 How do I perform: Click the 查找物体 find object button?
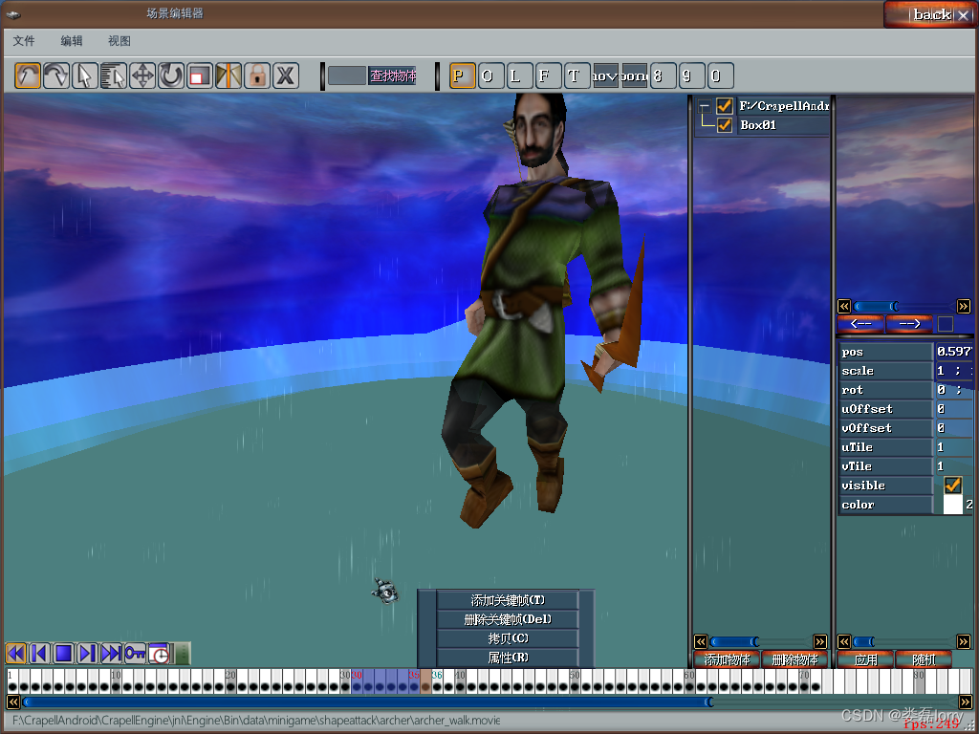(392, 76)
